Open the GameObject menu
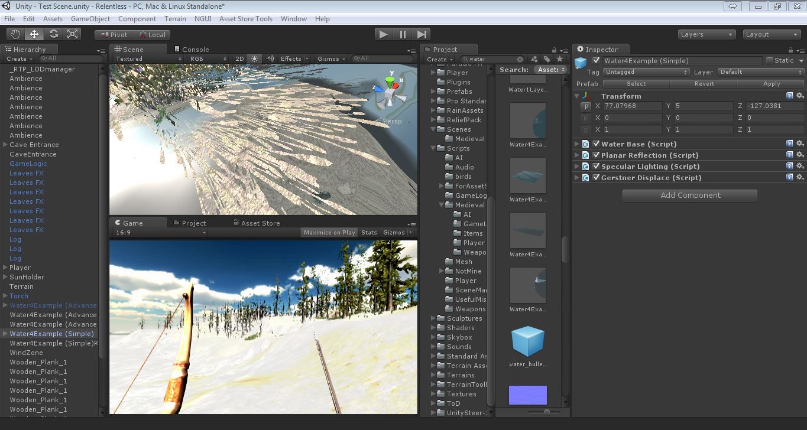This screenshot has width=807, height=430. (90, 19)
